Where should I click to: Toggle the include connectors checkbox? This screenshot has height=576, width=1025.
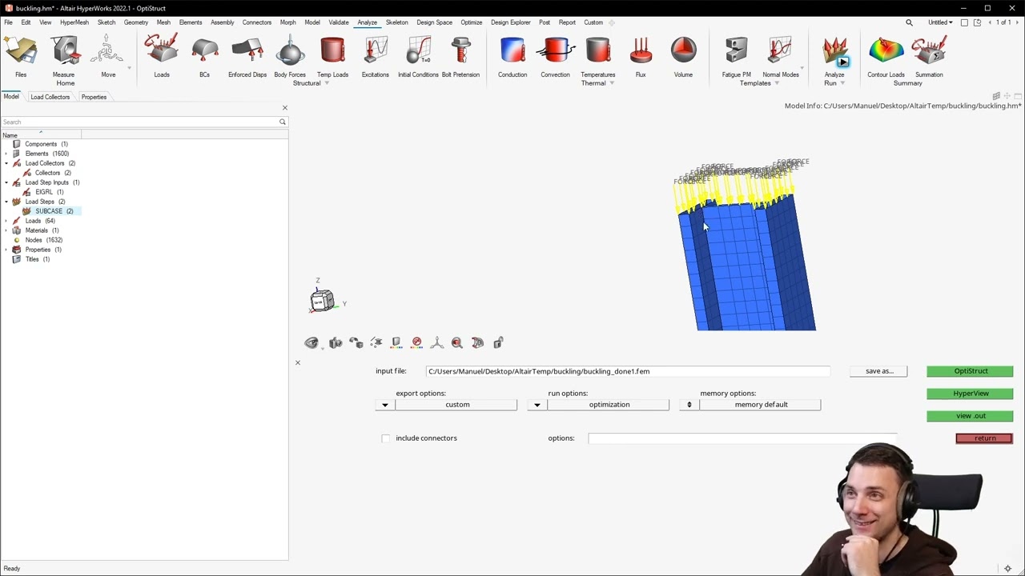pyautogui.click(x=386, y=438)
